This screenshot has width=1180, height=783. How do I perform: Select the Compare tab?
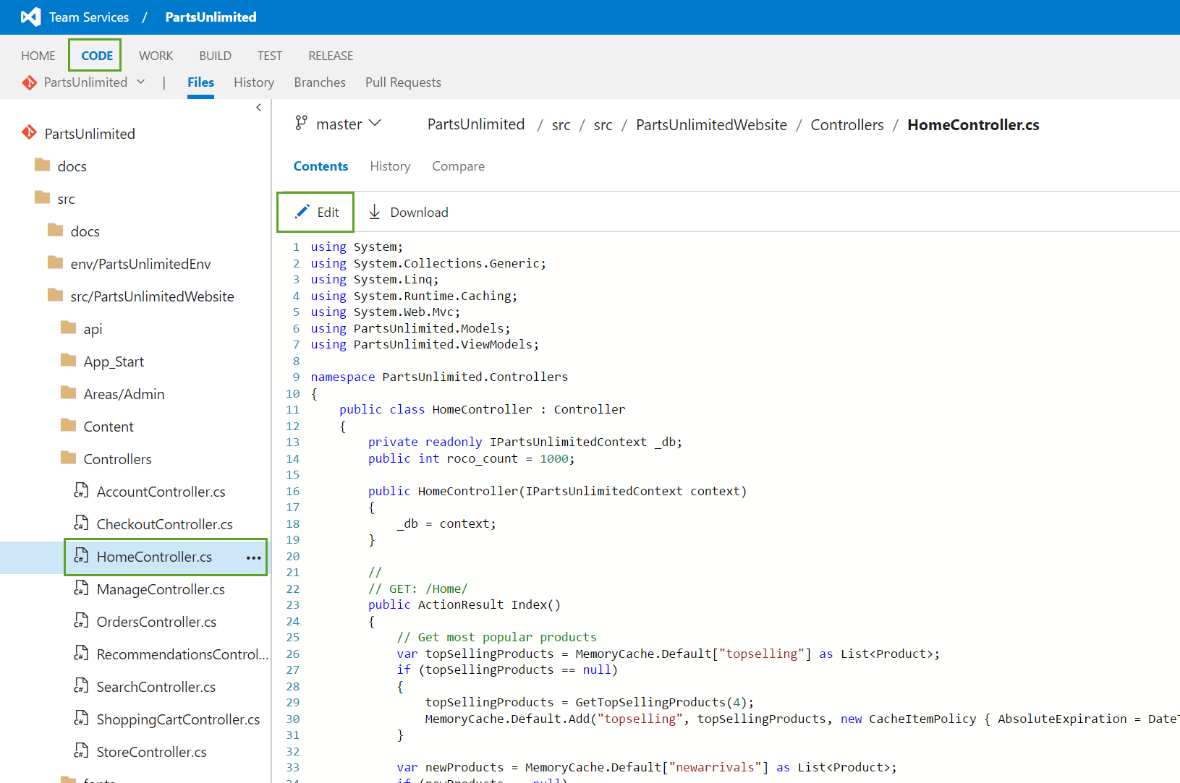pos(459,166)
